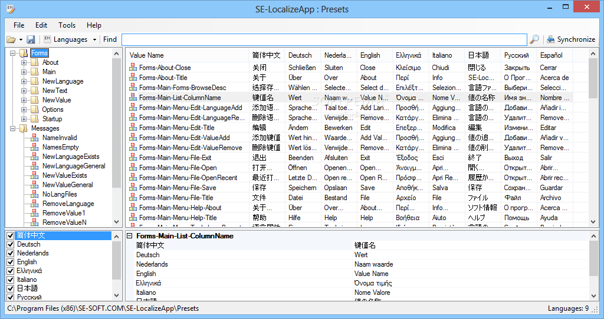Uncheck the 日本語 language checkbox
This screenshot has width=604, height=319.
[11, 288]
